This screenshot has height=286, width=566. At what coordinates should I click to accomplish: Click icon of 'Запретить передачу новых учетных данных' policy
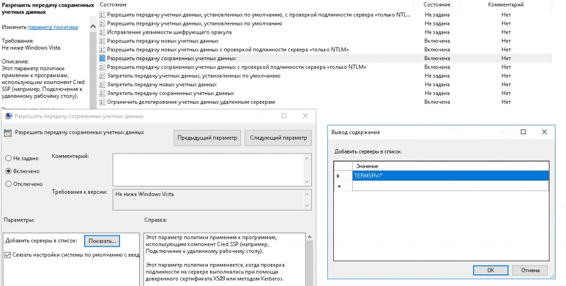coord(102,84)
